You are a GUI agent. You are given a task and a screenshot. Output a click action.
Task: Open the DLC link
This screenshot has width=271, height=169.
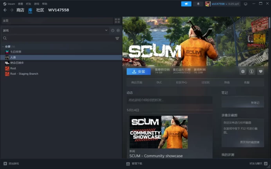point(159,82)
